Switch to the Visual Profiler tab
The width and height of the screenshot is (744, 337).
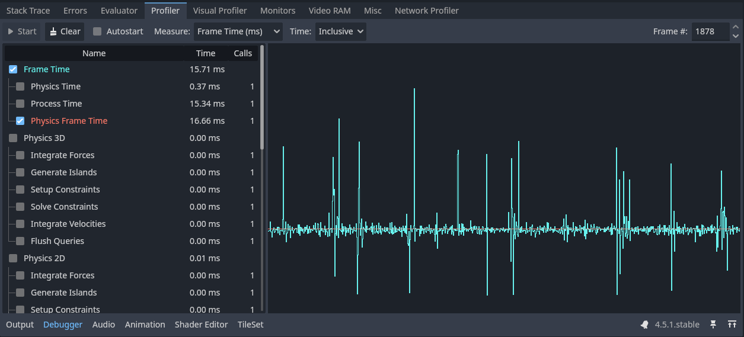[x=220, y=11]
